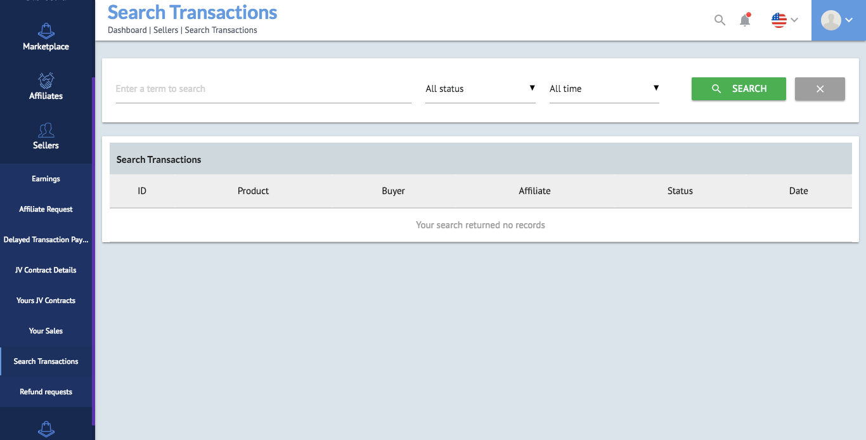Click the Buyer column header
The width and height of the screenshot is (866, 440).
(x=393, y=191)
